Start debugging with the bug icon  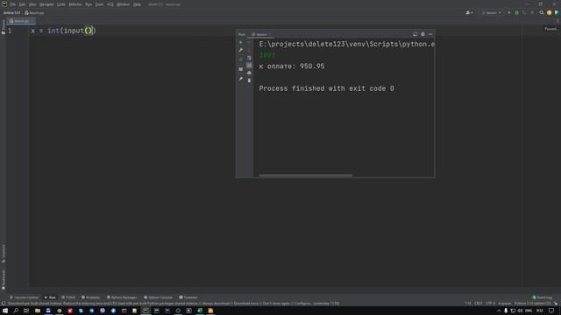516,12
